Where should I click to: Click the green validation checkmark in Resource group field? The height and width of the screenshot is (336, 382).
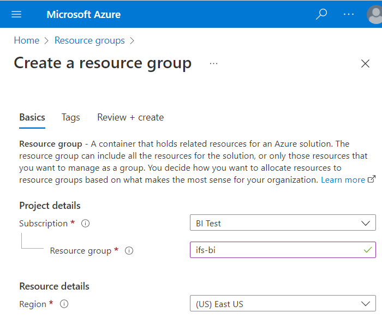point(368,250)
